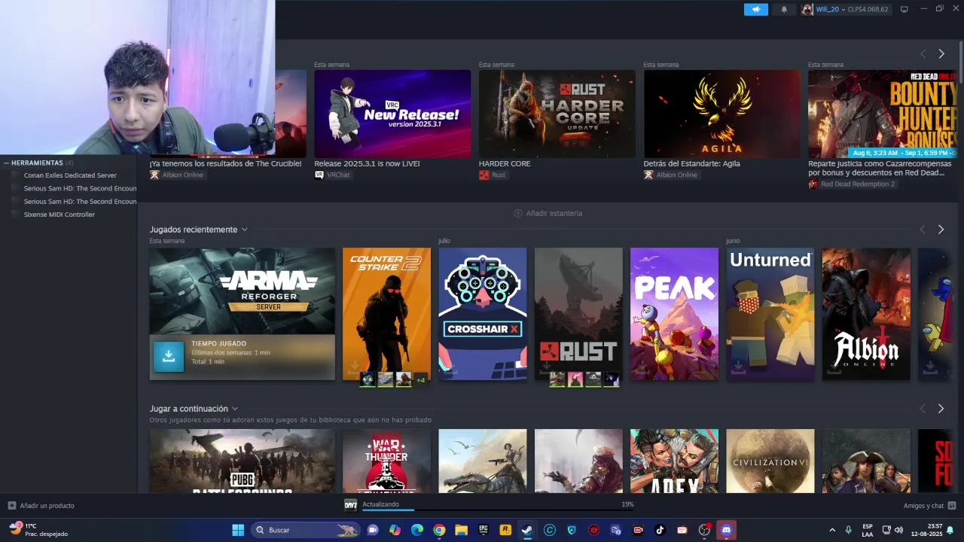Open Discord from taskbar
Viewport: 964px width, 542px height.
click(726, 530)
